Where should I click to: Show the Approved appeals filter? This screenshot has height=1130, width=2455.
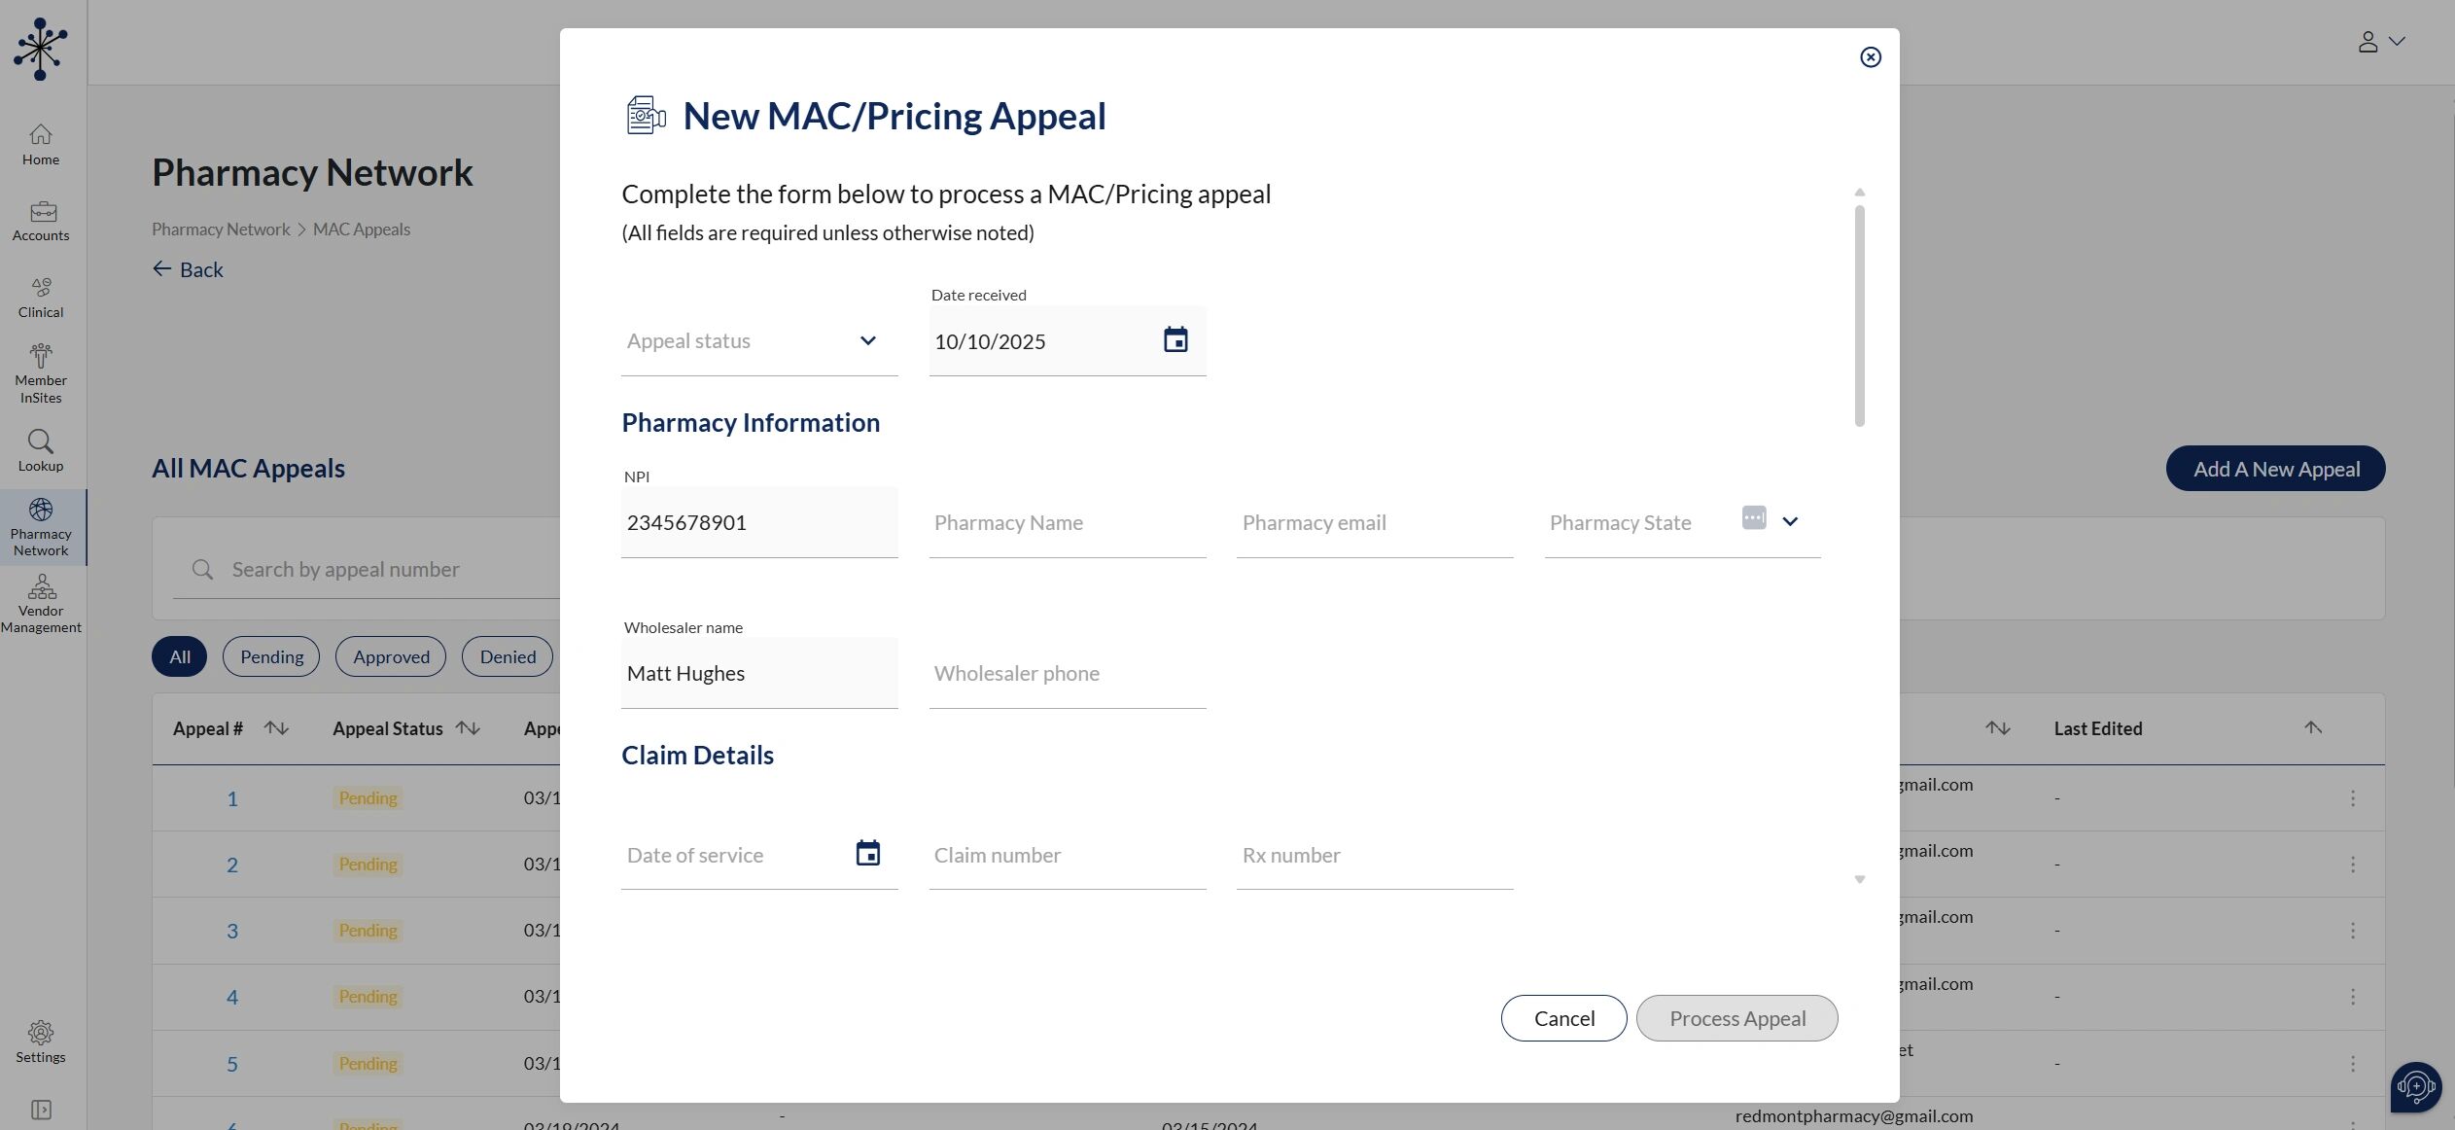(391, 656)
